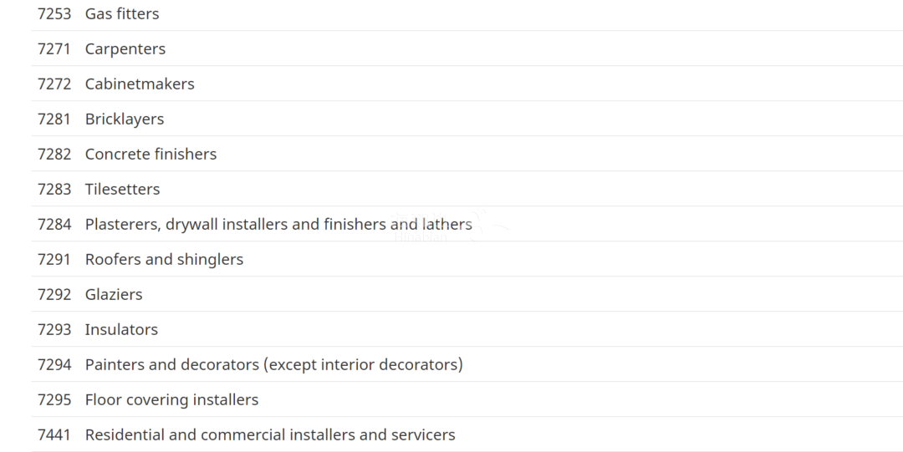Select the Bricklayers entry
903x452 pixels.
[x=467, y=119]
